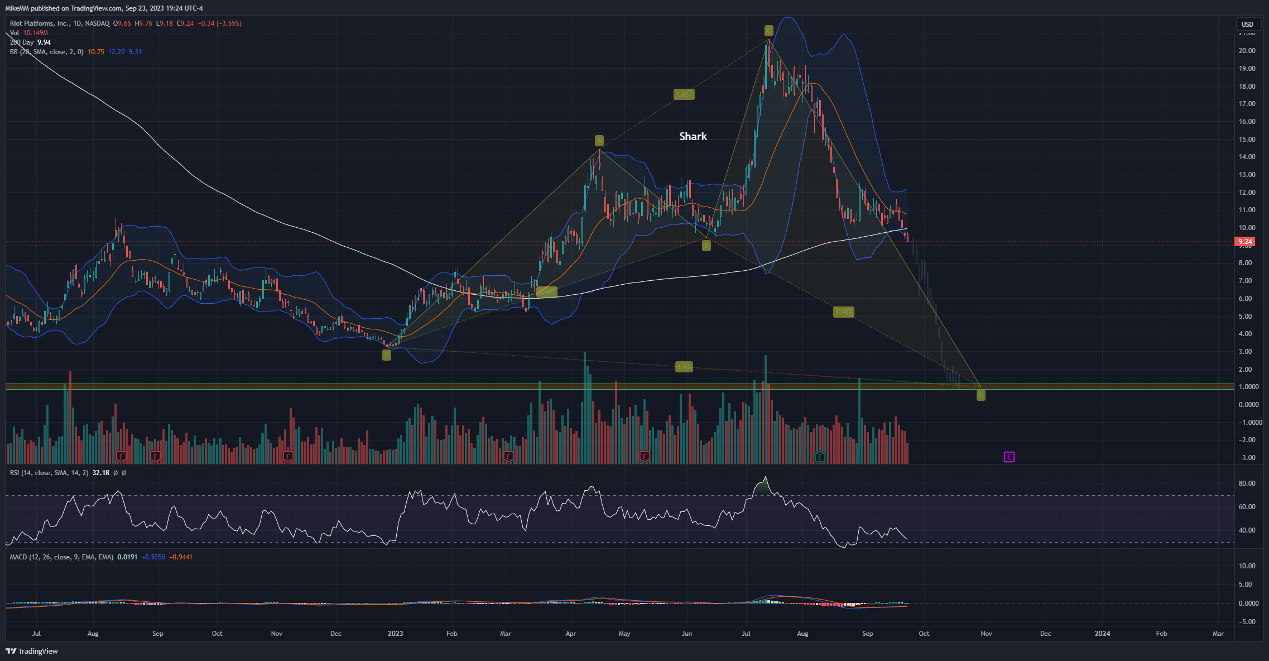Screen dimensions: 1269x661
Task: Select the 1.557 ratio label
Action: pos(684,94)
